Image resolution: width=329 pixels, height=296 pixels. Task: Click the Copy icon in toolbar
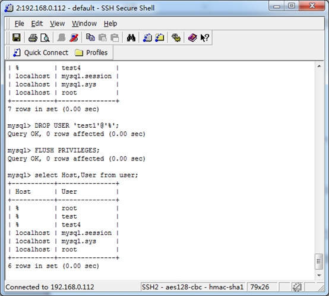click(x=90, y=37)
